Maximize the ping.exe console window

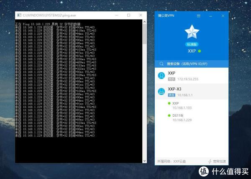tap(128, 15)
